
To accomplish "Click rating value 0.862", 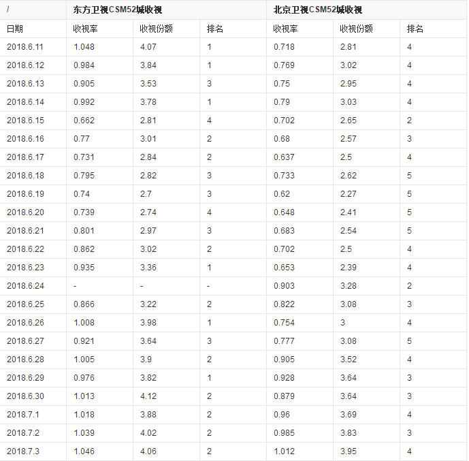I will tap(84, 249).
